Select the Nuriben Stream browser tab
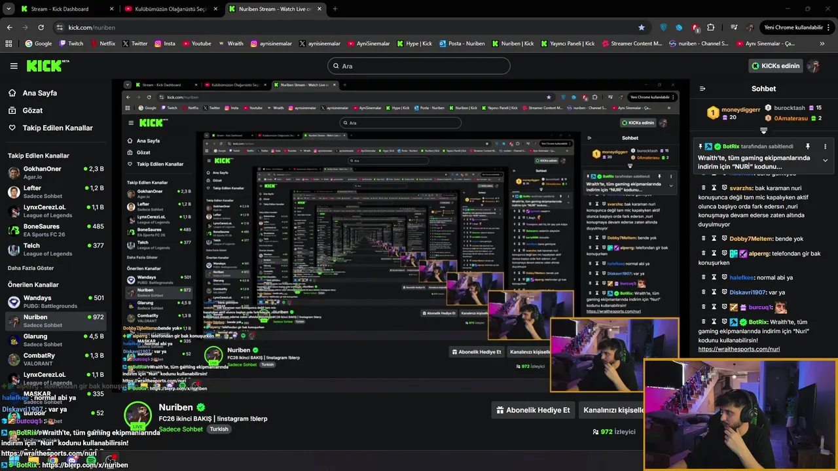 (x=275, y=9)
